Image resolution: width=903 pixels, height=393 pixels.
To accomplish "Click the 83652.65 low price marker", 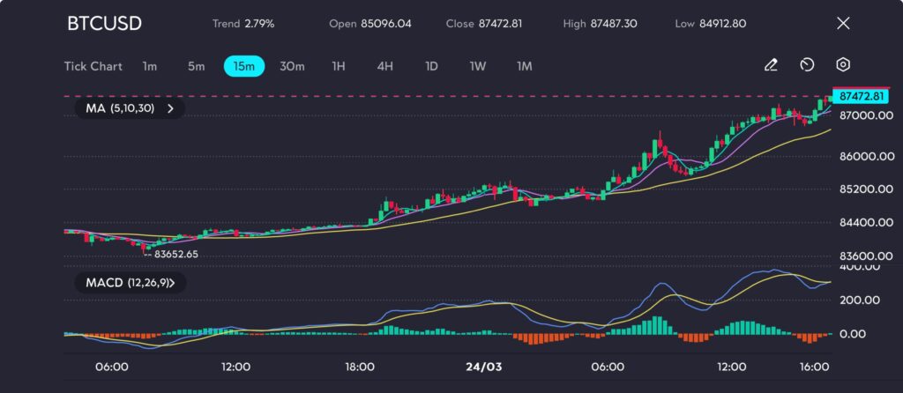I will [x=175, y=254].
